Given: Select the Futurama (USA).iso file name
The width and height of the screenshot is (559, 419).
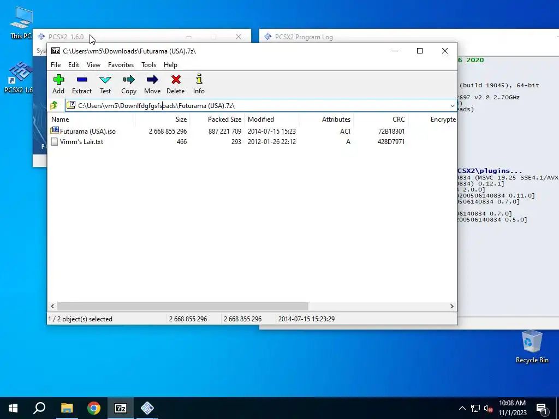Looking at the screenshot, I should (88, 131).
